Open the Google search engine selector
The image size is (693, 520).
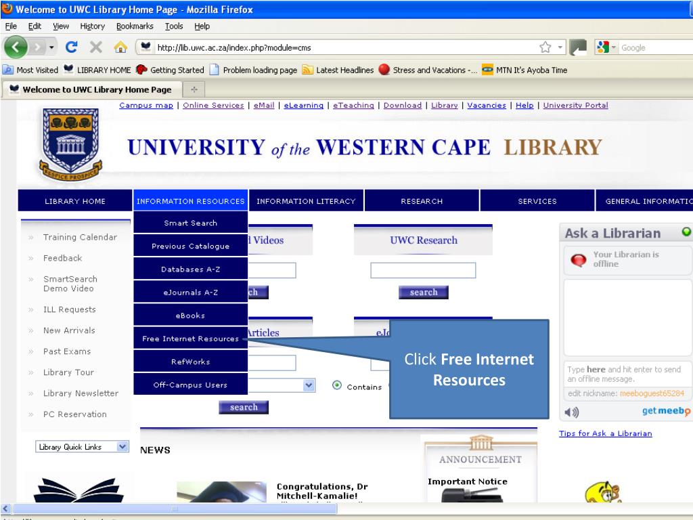pyautogui.click(x=606, y=47)
